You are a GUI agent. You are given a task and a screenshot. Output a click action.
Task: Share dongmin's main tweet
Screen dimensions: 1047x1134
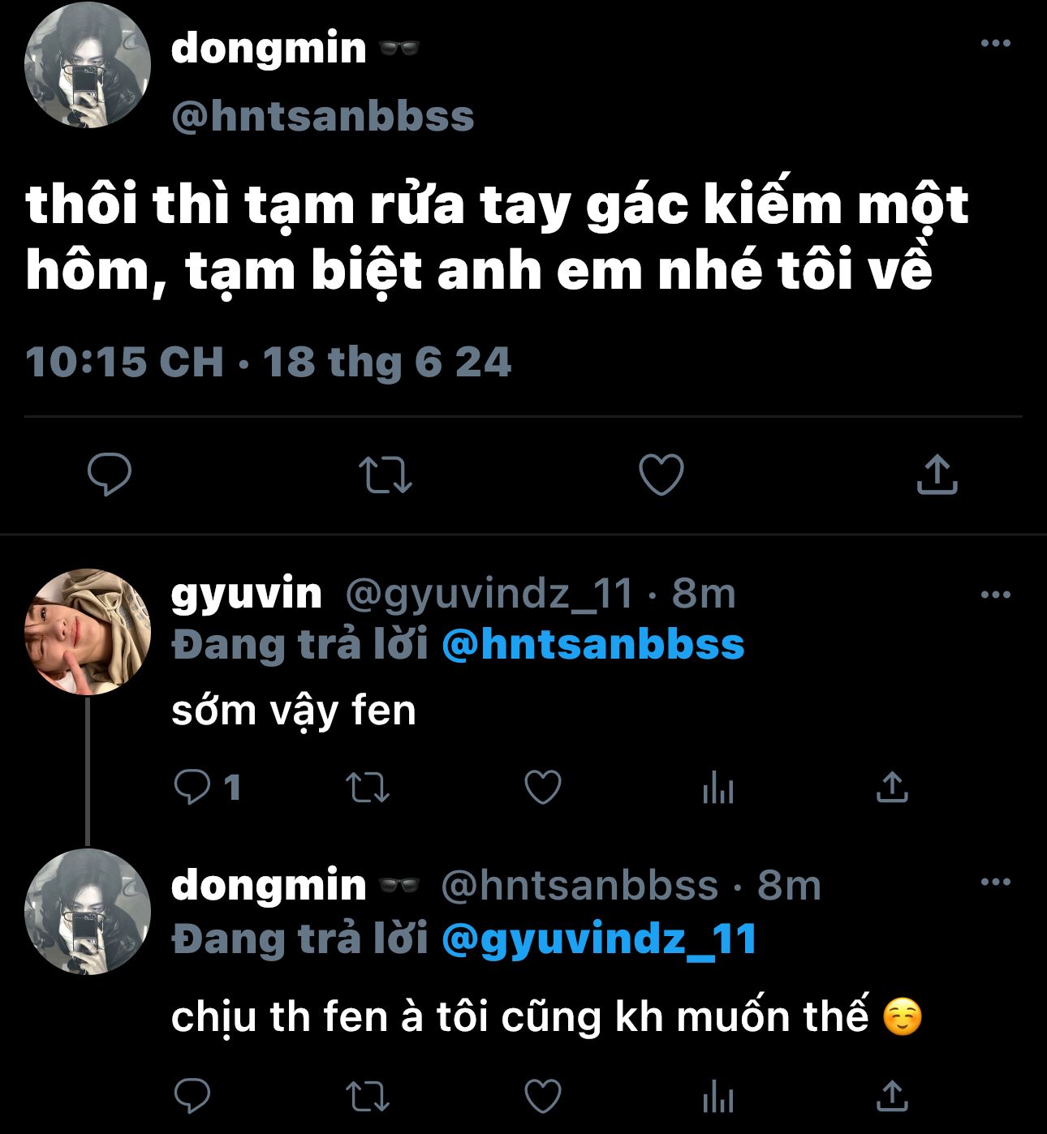(937, 475)
